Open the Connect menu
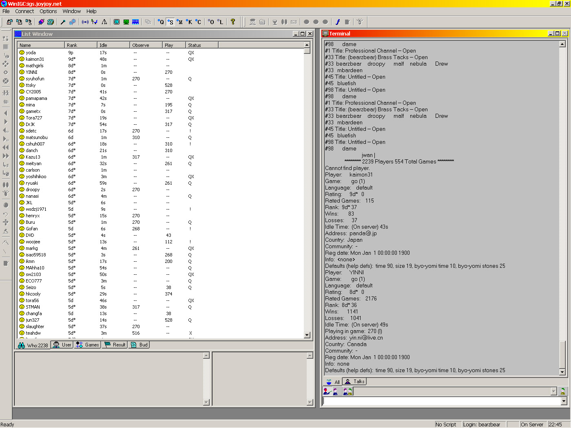571x428 pixels. point(24,11)
